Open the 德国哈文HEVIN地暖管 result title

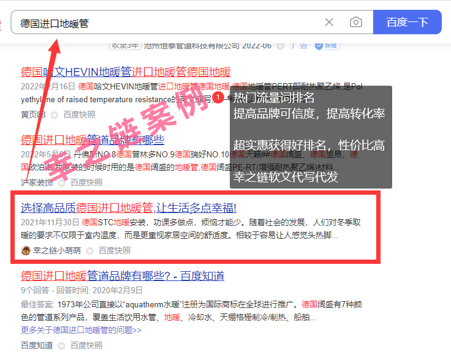pos(126,72)
